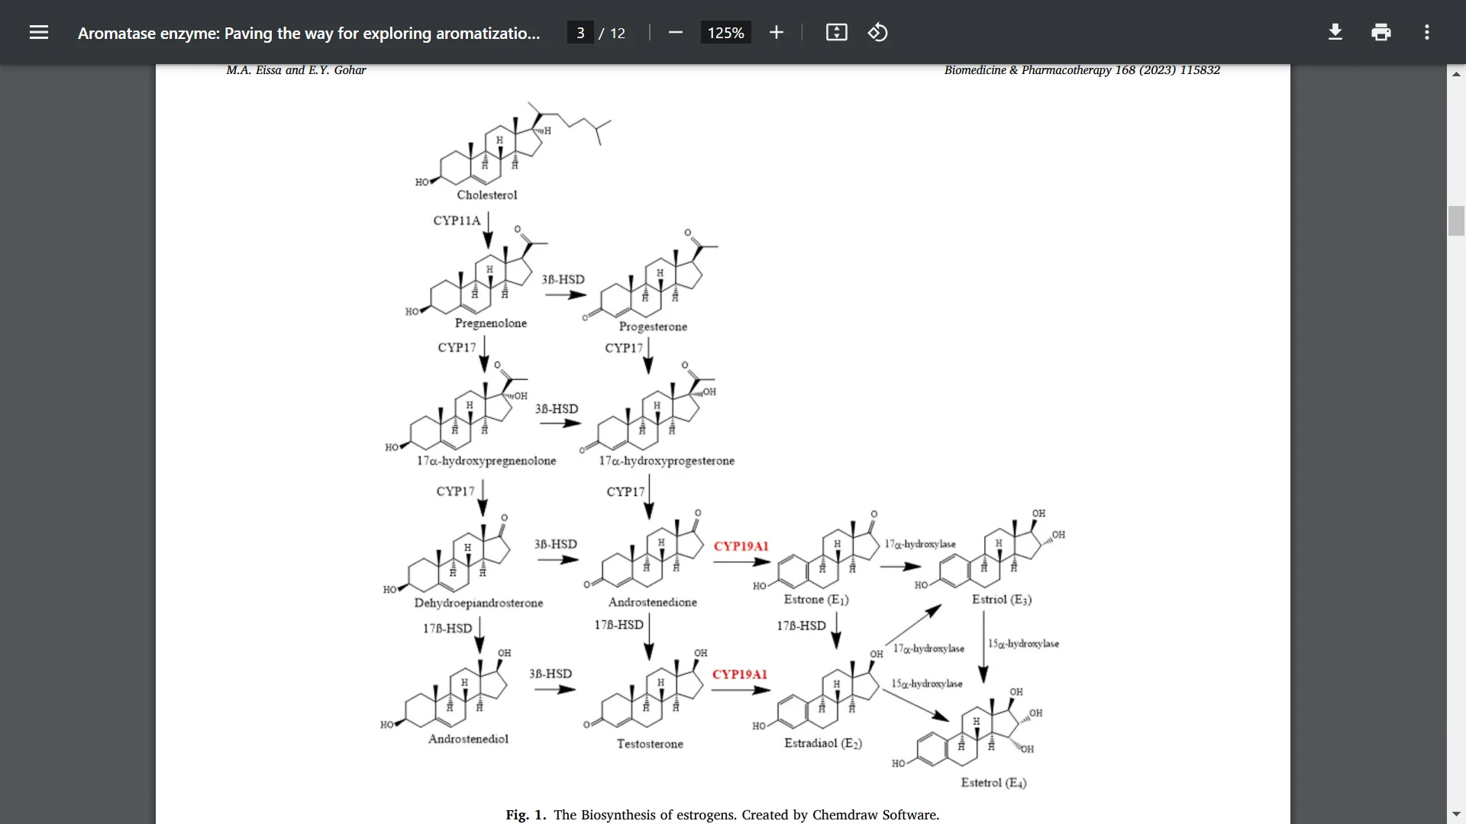Image resolution: width=1466 pixels, height=824 pixels.
Task: Edit the current page number field
Action: 580,33
